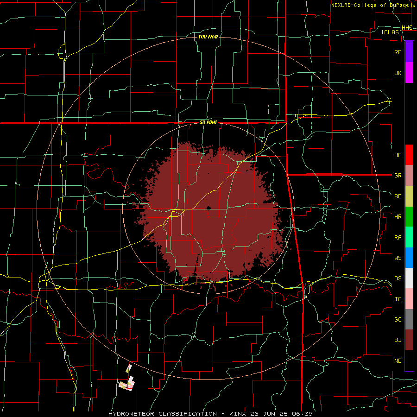Click the 100 NMI range ring label
The height and width of the screenshot is (417, 417).
pos(208,37)
